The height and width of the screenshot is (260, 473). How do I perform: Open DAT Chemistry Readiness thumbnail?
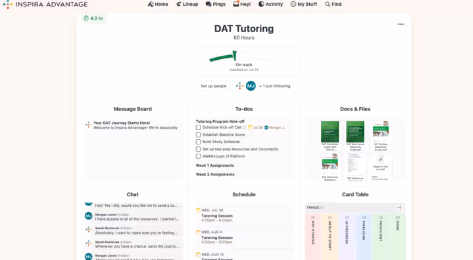point(330,164)
